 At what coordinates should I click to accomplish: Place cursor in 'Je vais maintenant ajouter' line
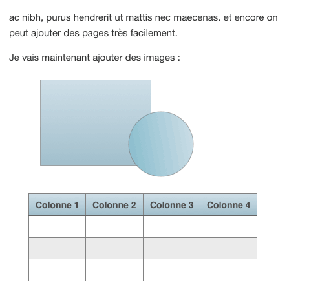[x=94, y=58]
